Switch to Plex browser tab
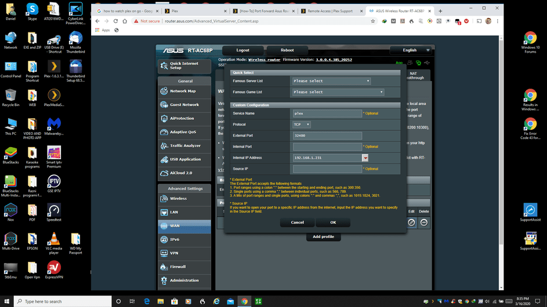This screenshot has width=547, height=307. pyautogui.click(x=195, y=11)
